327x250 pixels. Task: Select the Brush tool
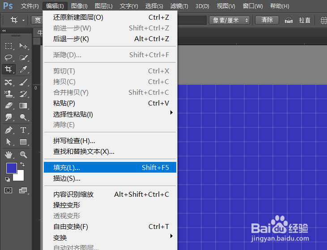[x=23, y=82]
